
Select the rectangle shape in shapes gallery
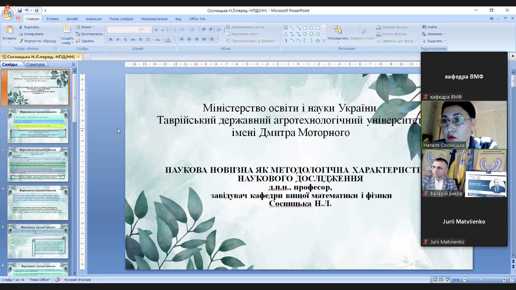click(305, 28)
